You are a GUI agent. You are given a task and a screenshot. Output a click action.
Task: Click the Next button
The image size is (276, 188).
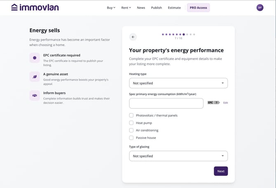221,171
